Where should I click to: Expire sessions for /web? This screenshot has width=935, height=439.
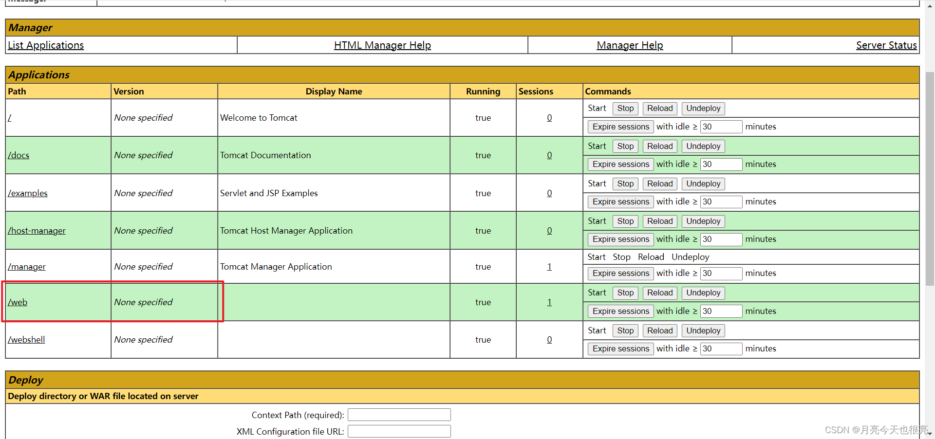click(621, 311)
